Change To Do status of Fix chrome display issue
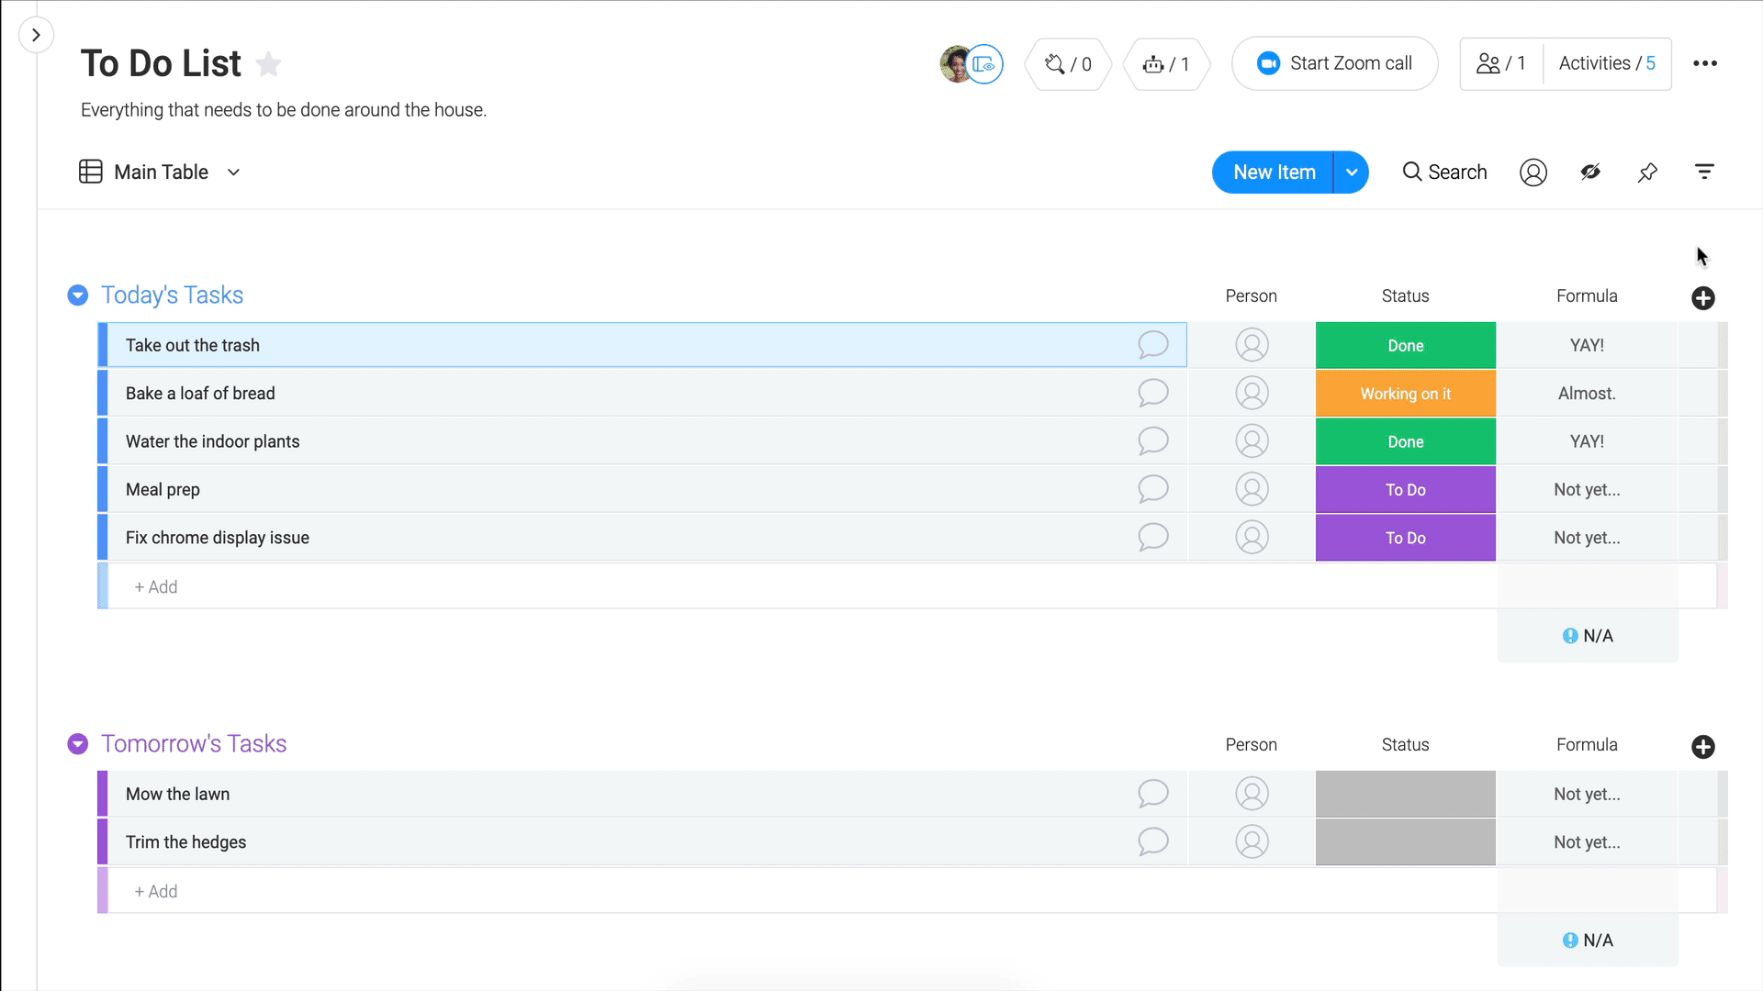The height and width of the screenshot is (991, 1763). (1405, 538)
